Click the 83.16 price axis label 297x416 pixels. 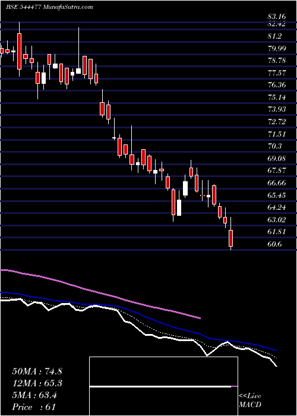click(x=277, y=17)
